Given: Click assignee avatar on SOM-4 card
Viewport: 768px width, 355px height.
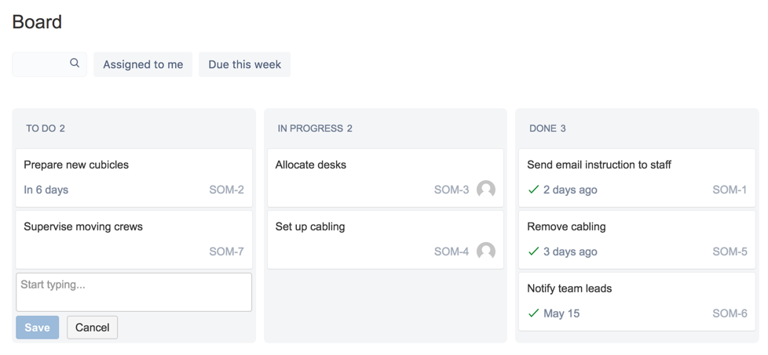Looking at the screenshot, I should pyautogui.click(x=486, y=252).
